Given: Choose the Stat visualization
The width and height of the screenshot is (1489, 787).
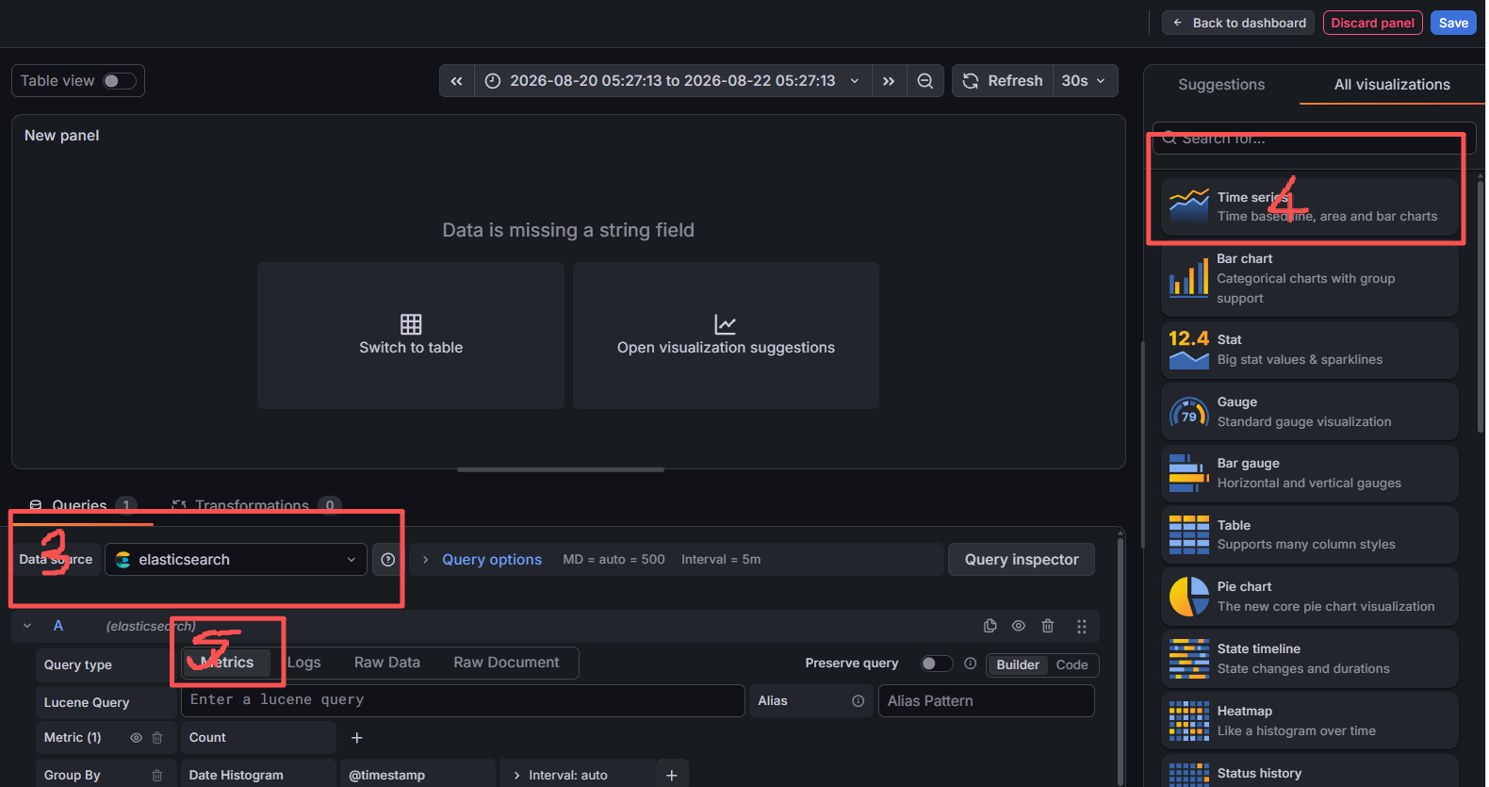Looking at the screenshot, I should click(x=1310, y=350).
